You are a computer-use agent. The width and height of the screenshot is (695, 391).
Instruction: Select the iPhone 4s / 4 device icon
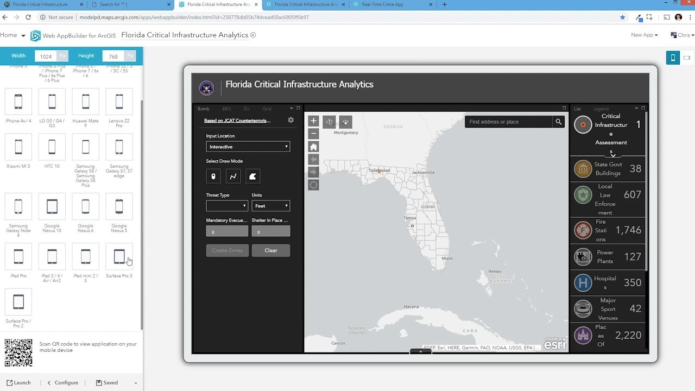(x=18, y=102)
